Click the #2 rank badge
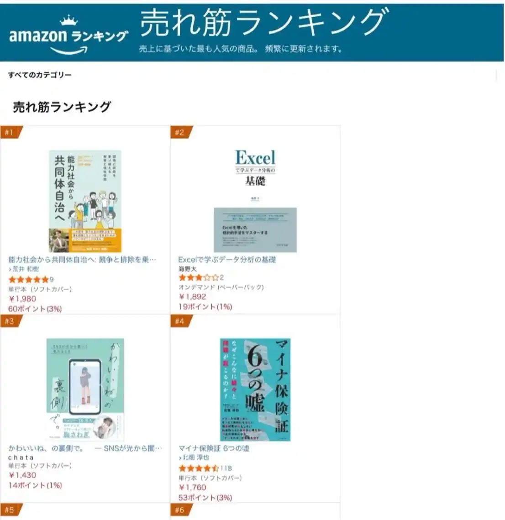 coord(179,133)
